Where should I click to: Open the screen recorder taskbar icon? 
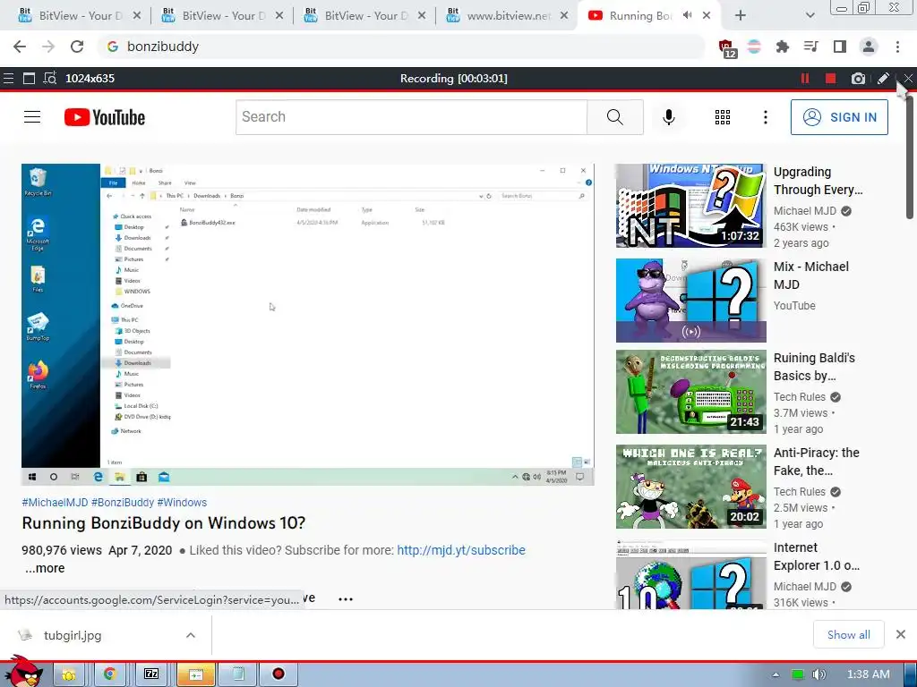279,674
